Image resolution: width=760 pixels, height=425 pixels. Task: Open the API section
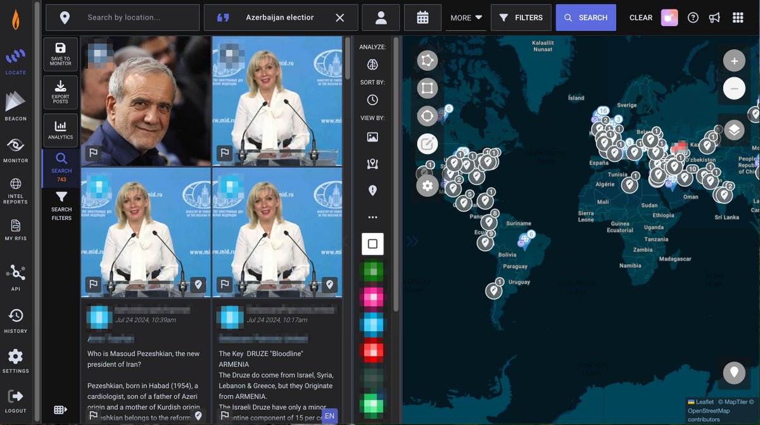pos(16,277)
